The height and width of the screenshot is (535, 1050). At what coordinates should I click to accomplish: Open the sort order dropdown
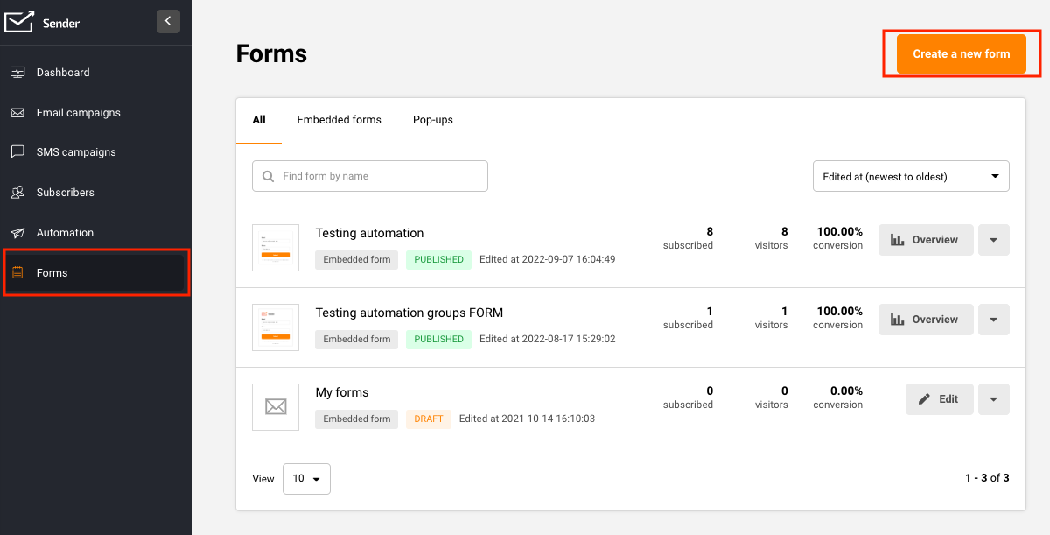(910, 176)
